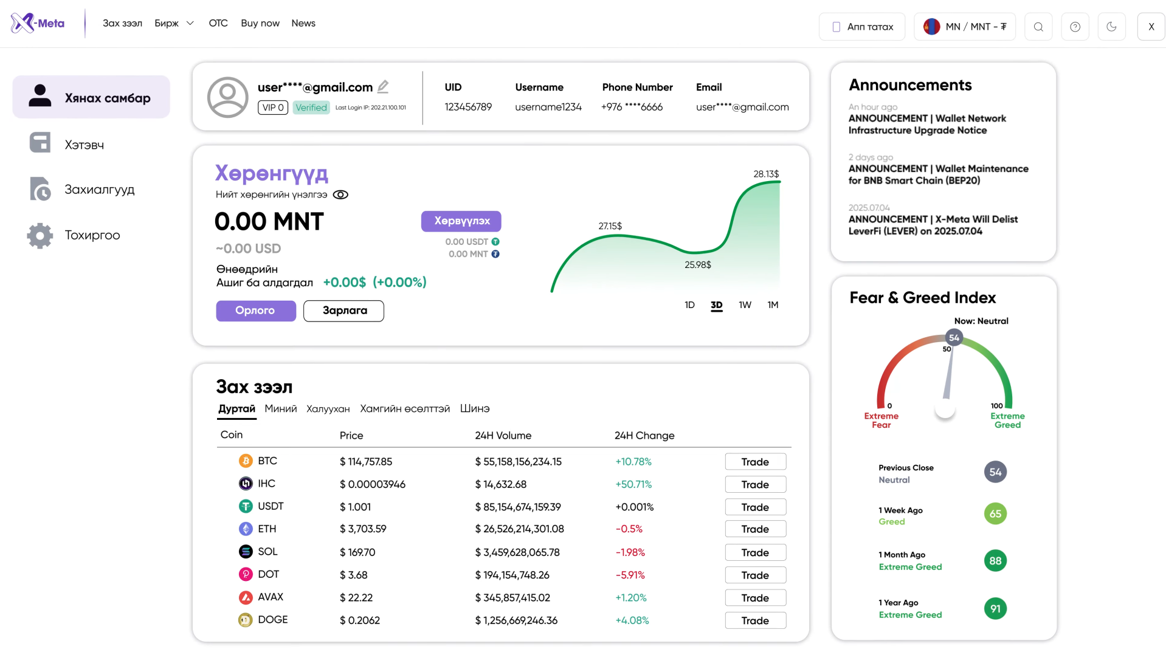Click Trade button for BTC

[756, 462]
